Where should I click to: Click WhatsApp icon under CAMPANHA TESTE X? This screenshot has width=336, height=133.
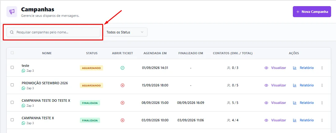pos(23,123)
